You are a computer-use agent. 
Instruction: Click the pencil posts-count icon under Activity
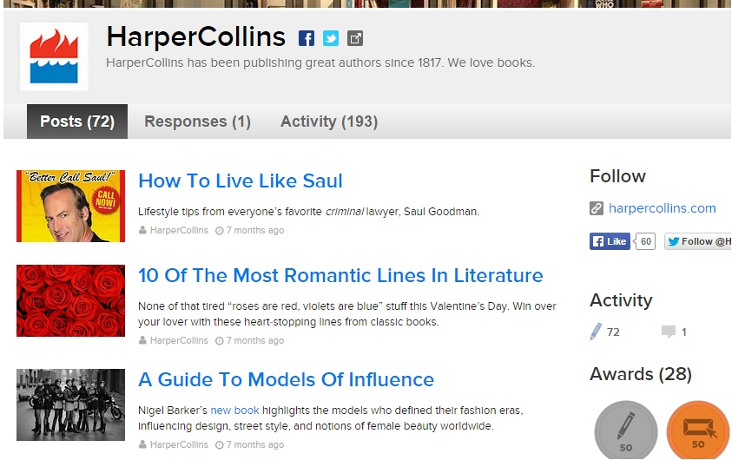coord(596,332)
